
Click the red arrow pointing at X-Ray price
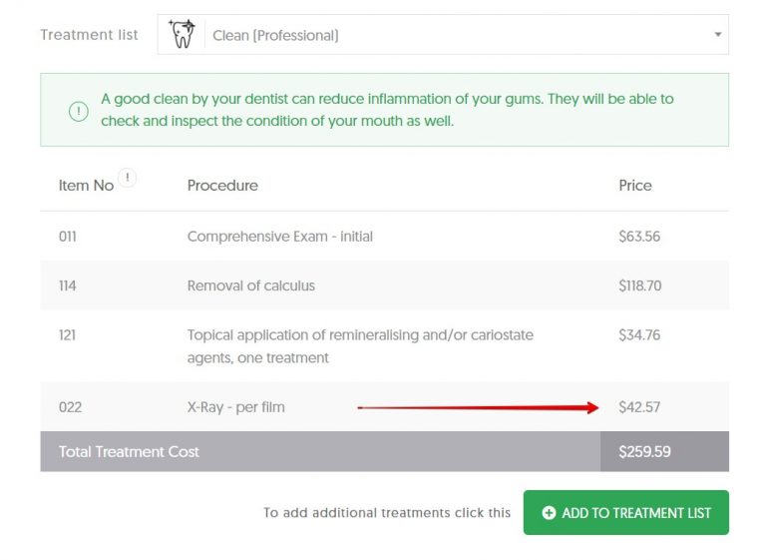[478, 407]
